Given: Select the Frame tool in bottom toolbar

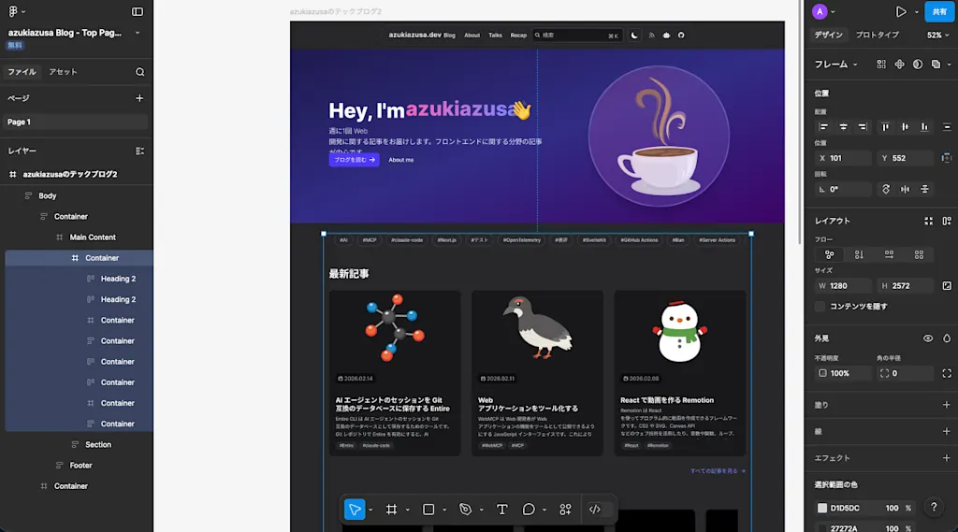Looking at the screenshot, I should pyautogui.click(x=392, y=510).
